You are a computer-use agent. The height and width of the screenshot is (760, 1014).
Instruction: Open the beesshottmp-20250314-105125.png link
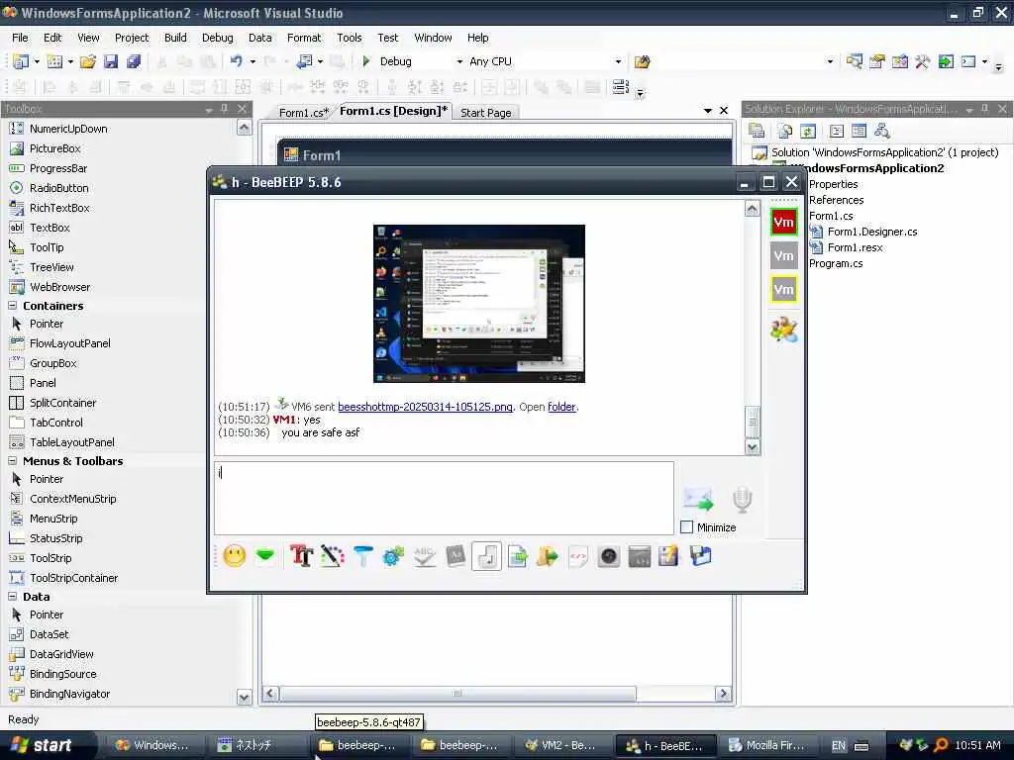pyautogui.click(x=425, y=407)
